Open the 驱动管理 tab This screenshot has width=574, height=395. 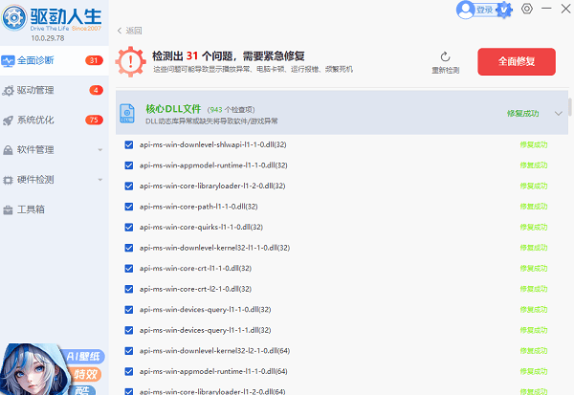pos(55,91)
